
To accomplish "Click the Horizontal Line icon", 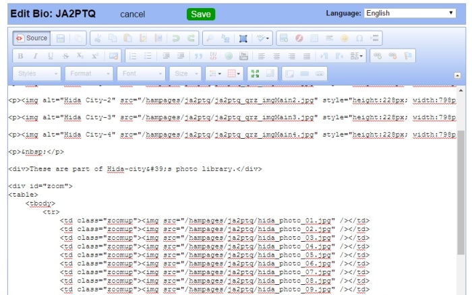I will [329, 38].
